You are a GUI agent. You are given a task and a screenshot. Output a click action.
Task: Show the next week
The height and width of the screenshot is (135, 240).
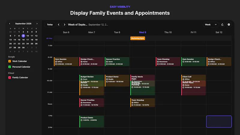(x=64, y=25)
